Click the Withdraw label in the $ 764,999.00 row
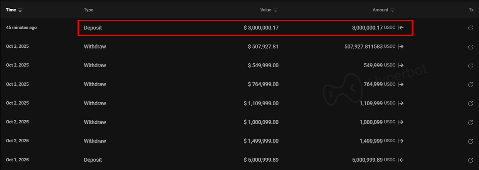This screenshot has width=479, height=170. coord(95,84)
